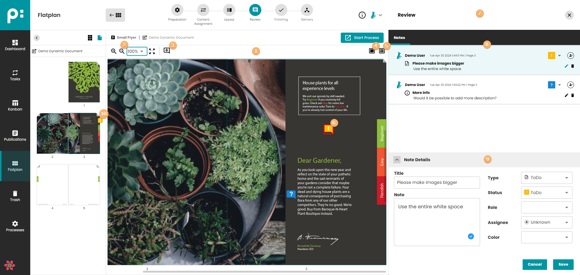Go to the Finishing workflow step
The width and height of the screenshot is (580, 275).
point(281,13)
